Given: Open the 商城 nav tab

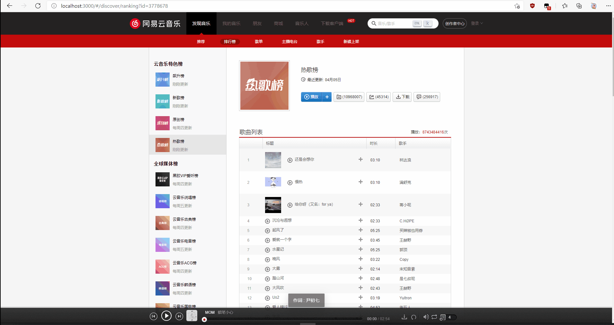Looking at the screenshot, I should [x=279, y=23].
